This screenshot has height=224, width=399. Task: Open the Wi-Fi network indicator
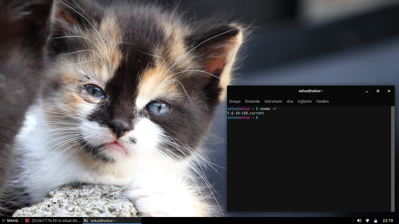click(x=367, y=220)
